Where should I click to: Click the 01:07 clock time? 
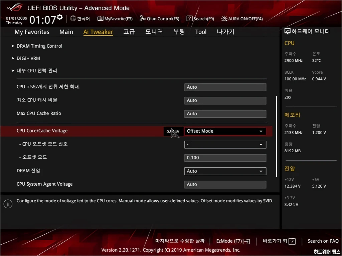43,20
